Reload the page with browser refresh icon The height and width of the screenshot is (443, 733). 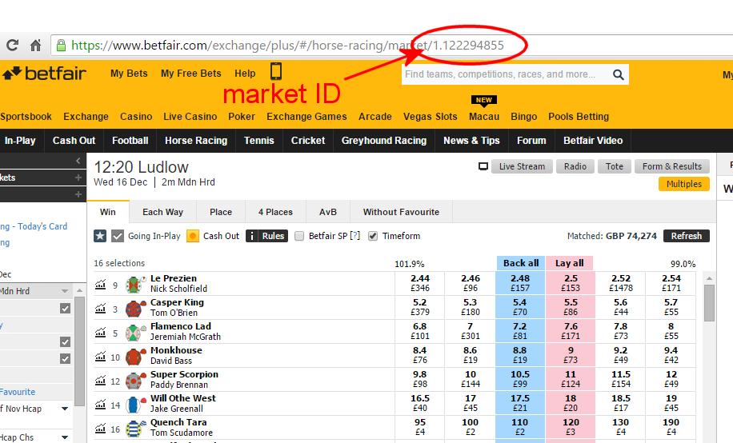point(12,46)
